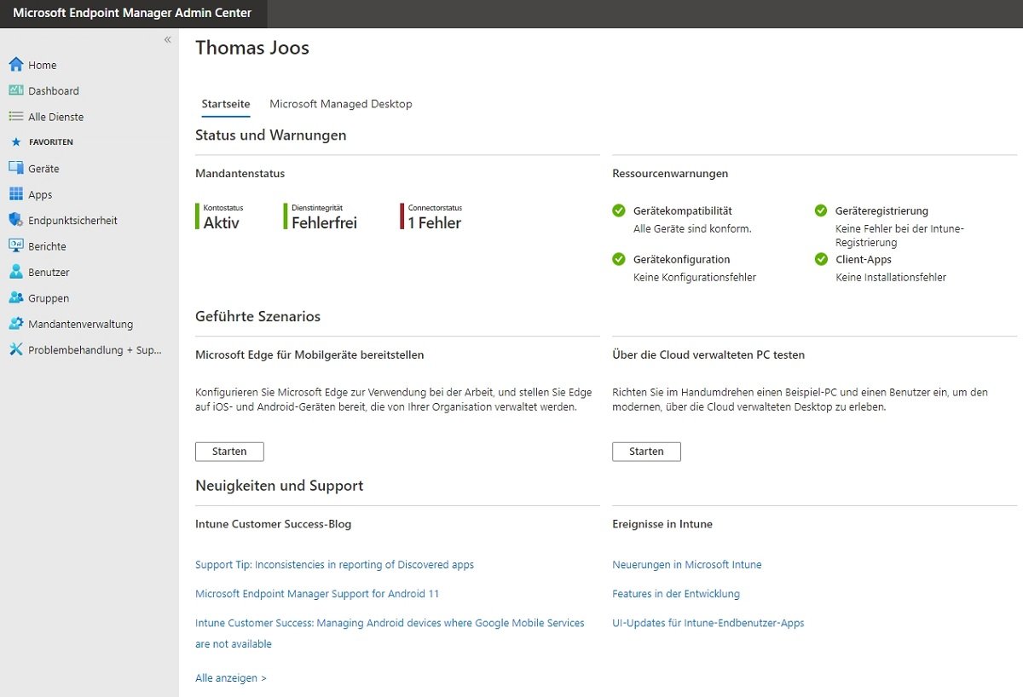Click the green check next to Gerätekompatibilität
The height and width of the screenshot is (697, 1023).
pyautogui.click(x=618, y=210)
